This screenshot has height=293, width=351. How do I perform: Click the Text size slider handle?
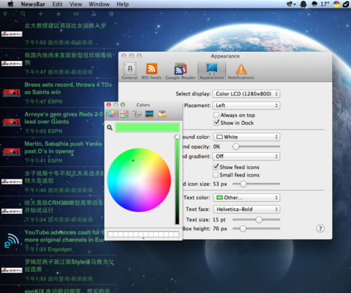pyautogui.click(x=259, y=219)
